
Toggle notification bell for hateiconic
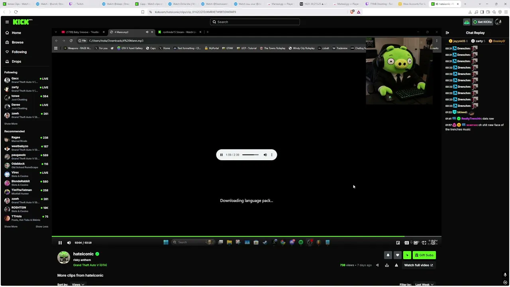coord(388,255)
